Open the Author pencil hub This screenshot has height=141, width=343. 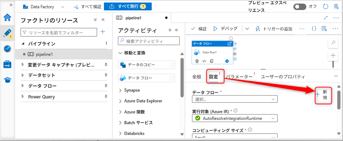tap(8, 33)
